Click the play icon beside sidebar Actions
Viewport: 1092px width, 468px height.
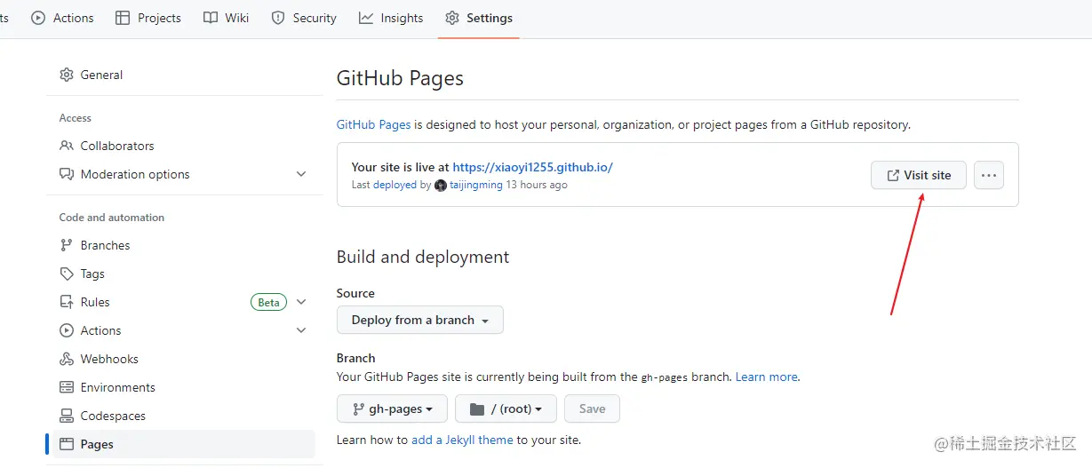coord(67,330)
